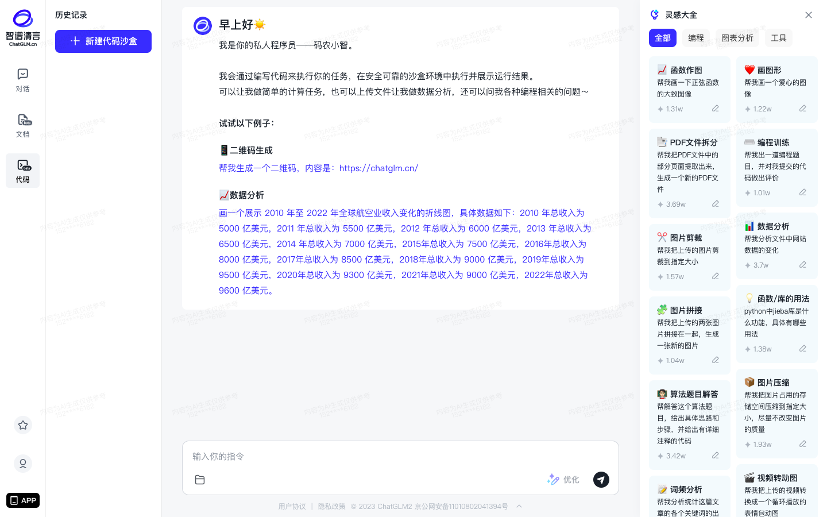Switch to the 工具 tab
Viewport: 827px width, 517px height.
(x=779, y=38)
